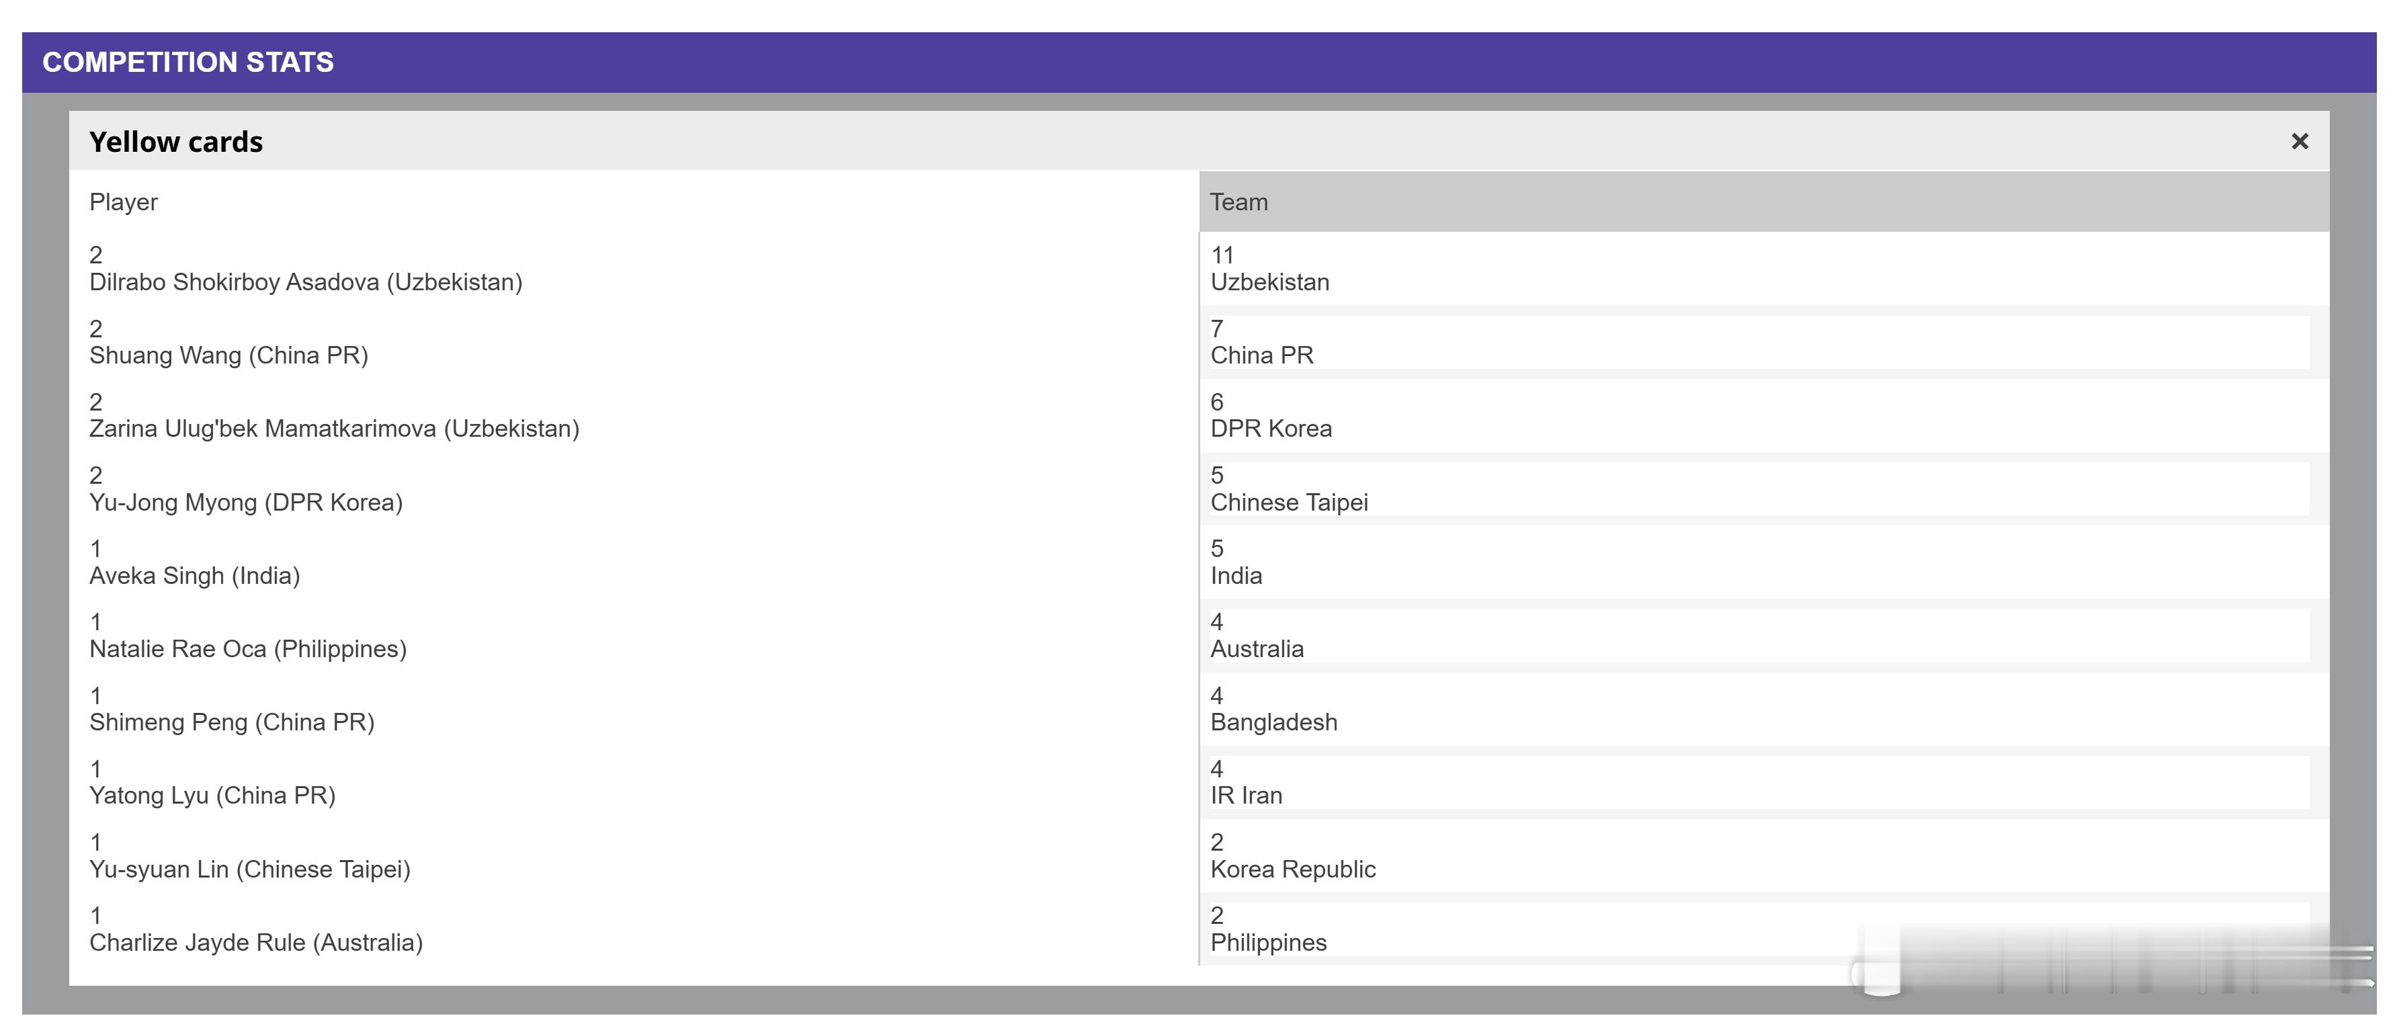
Task: Click Charlize Jayde Rule player row
Action: click(x=255, y=942)
